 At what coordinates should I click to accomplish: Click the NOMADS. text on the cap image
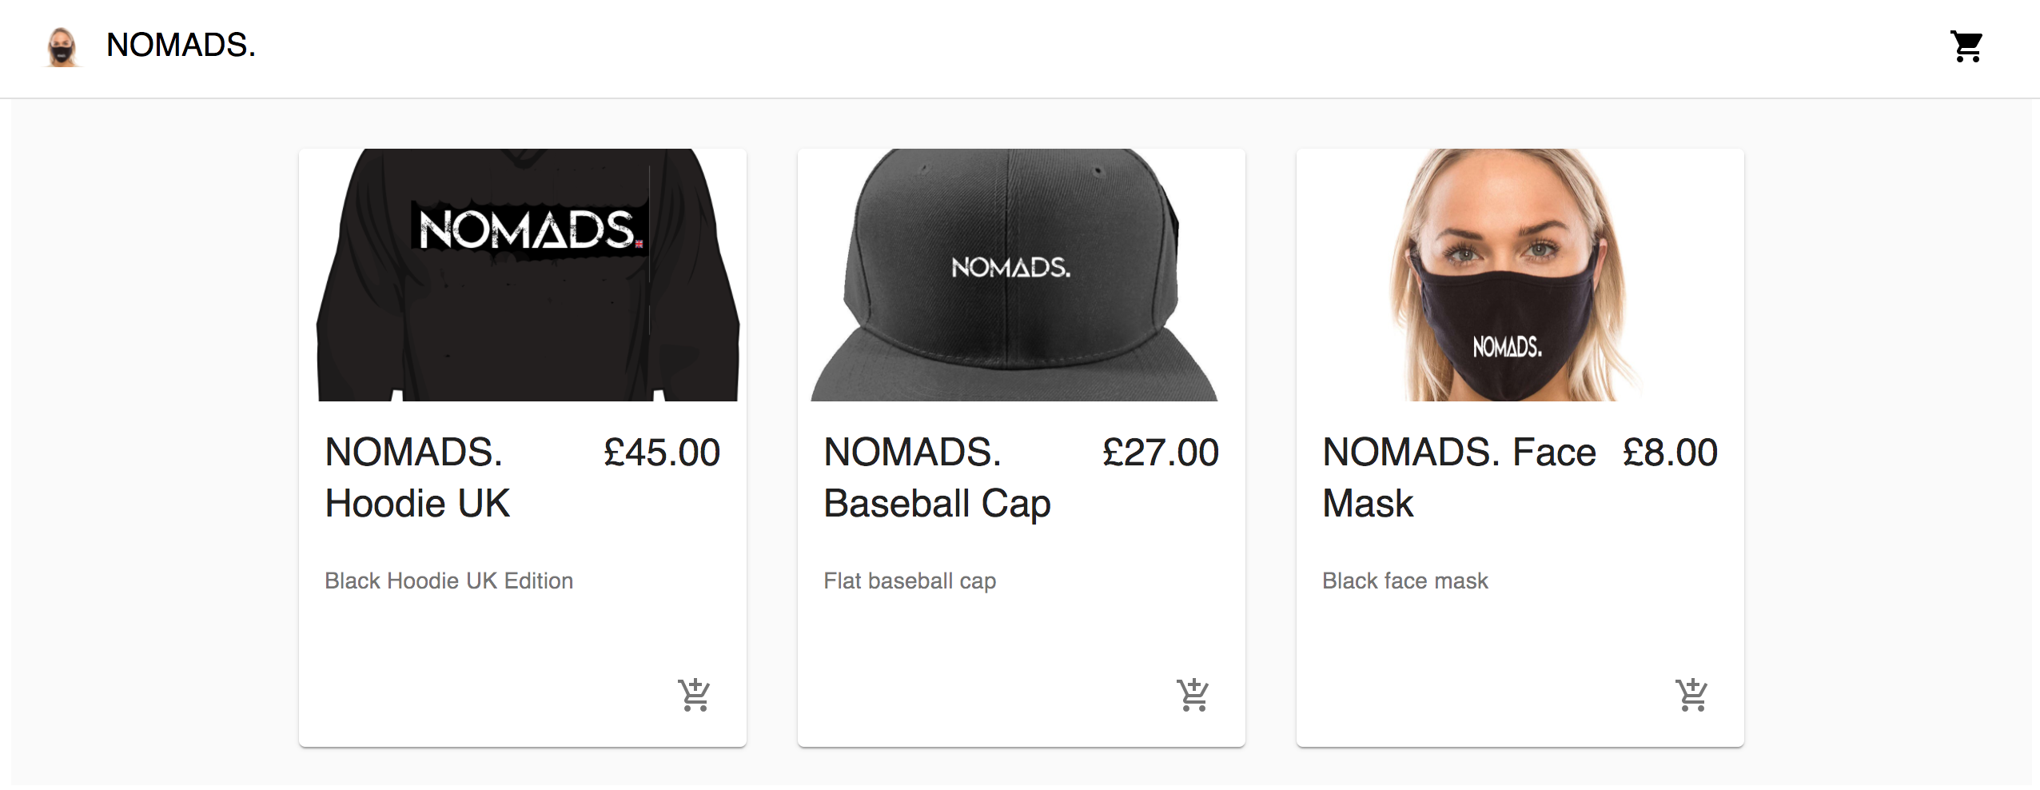1011,267
